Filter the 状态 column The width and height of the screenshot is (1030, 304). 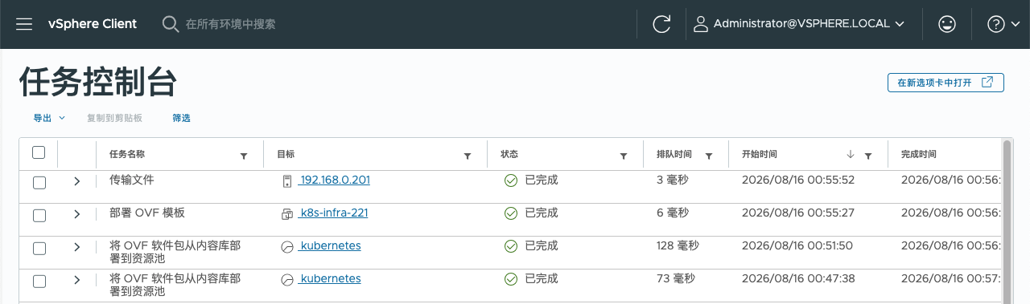tap(623, 156)
